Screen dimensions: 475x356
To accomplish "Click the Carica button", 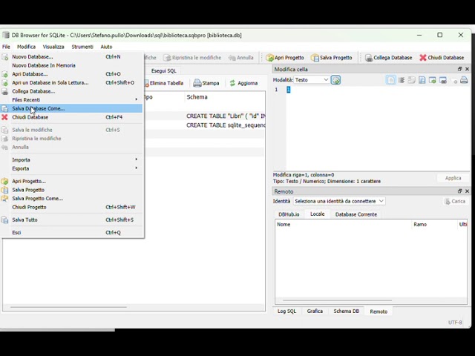I will 455,201.
